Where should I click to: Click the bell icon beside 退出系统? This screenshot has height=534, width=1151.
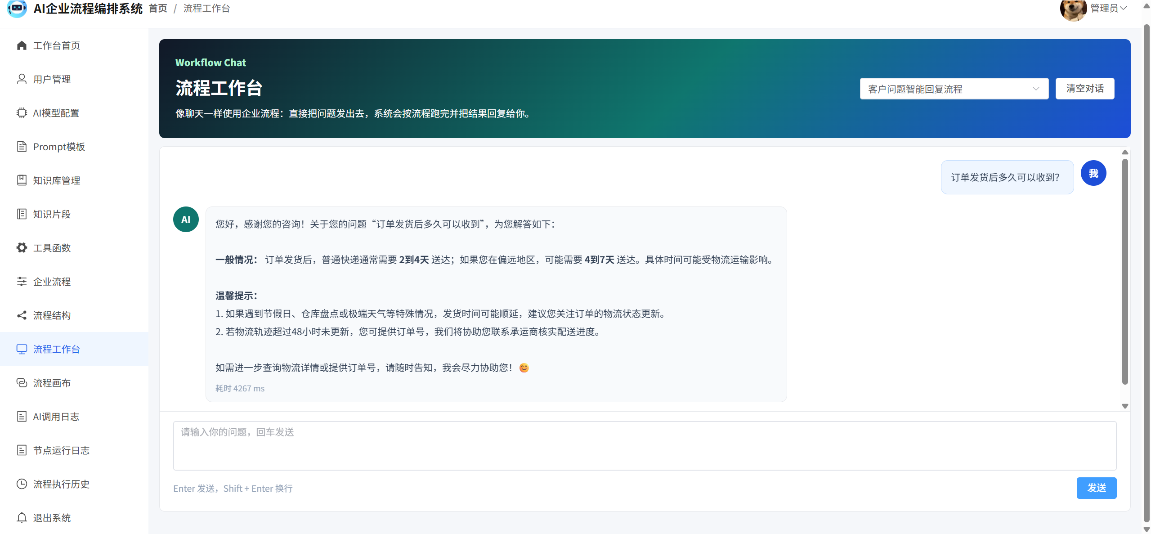(x=22, y=518)
